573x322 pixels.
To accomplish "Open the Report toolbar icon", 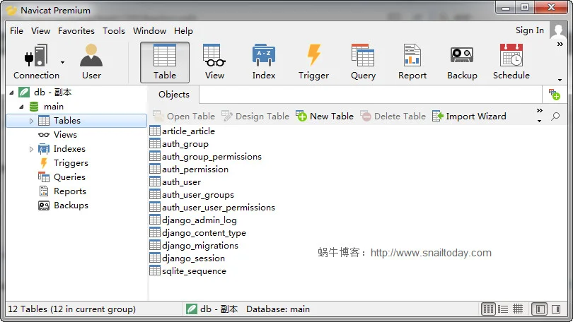I will coord(412,62).
